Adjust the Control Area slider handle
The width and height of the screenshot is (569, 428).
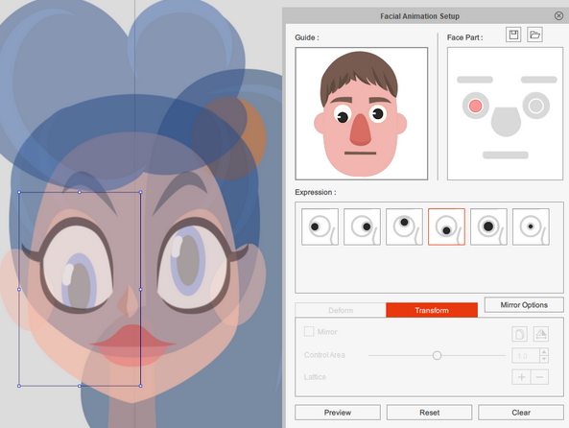tap(437, 355)
